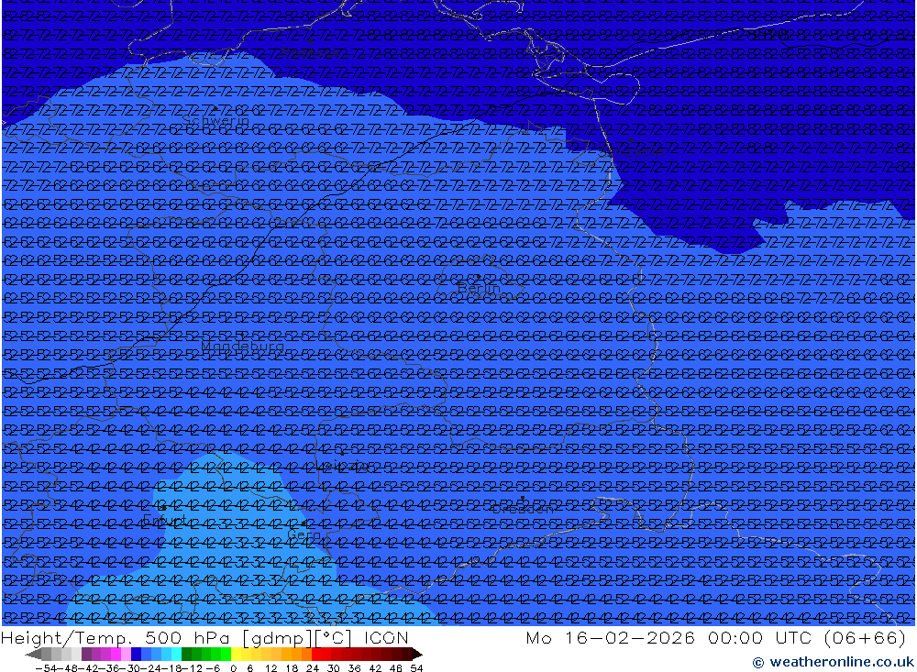
Task: Click the 30 scale label
Action: [x=334, y=668]
